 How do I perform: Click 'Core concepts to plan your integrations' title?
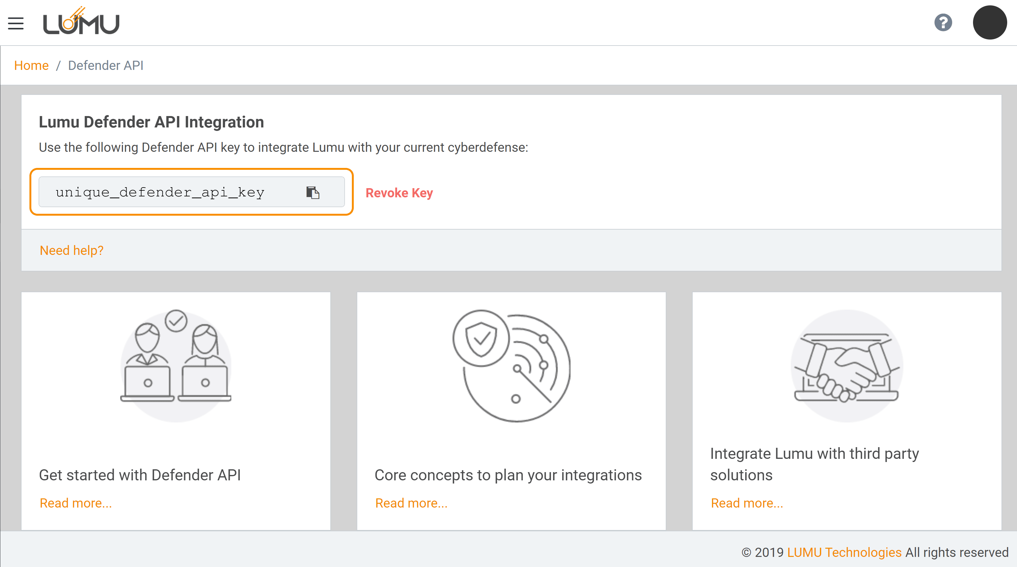click(x=508, y=475)
